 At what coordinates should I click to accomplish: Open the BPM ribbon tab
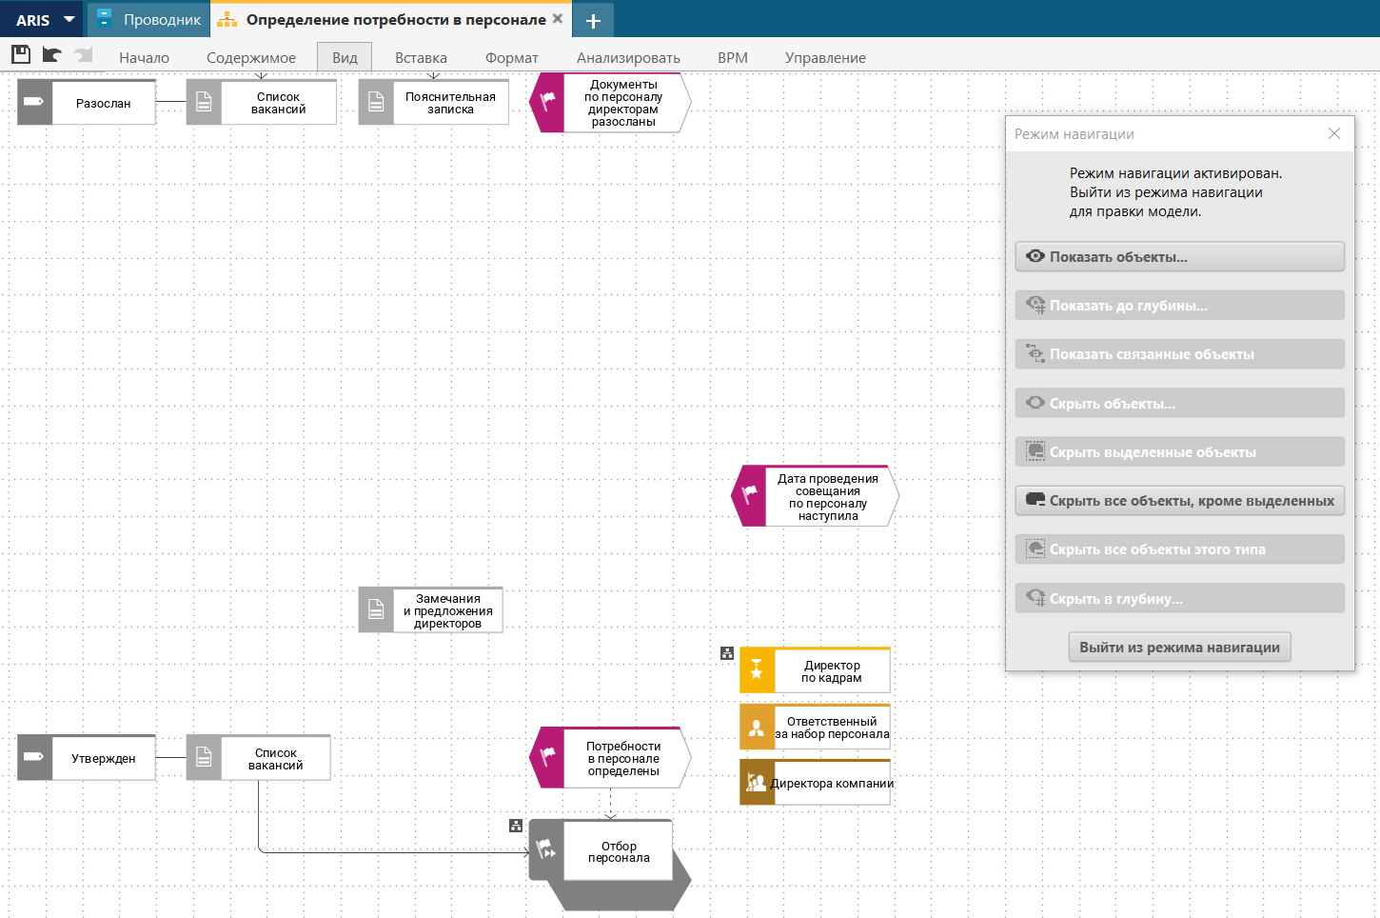pyautogui.click(x=733, y=57)
